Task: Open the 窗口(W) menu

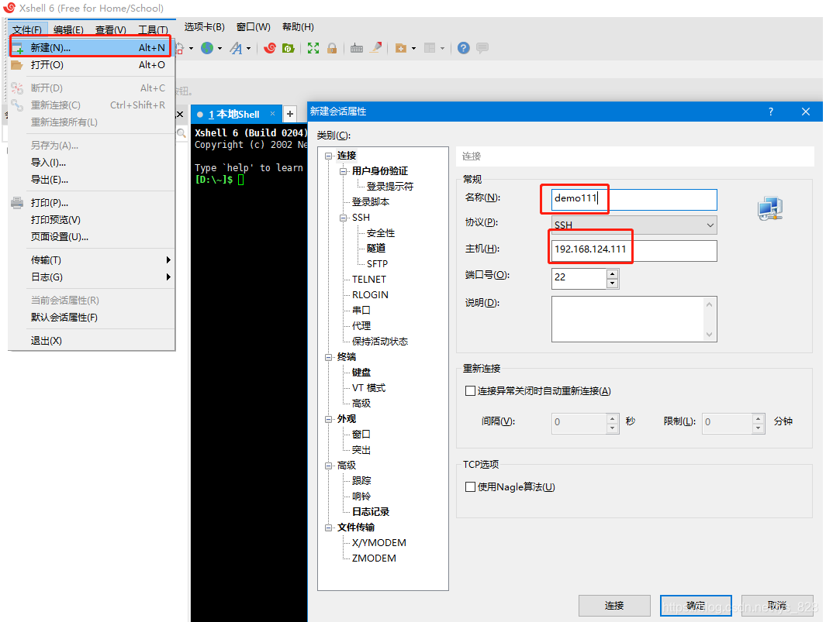Action: click(x=254, y=27)
